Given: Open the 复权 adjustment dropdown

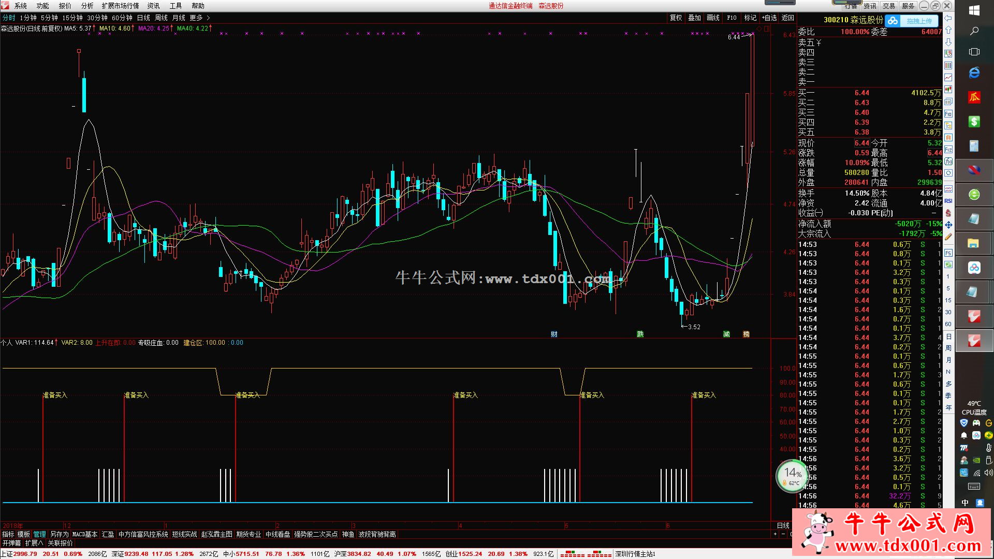Looking at the screenshot, I should [676, 18].
